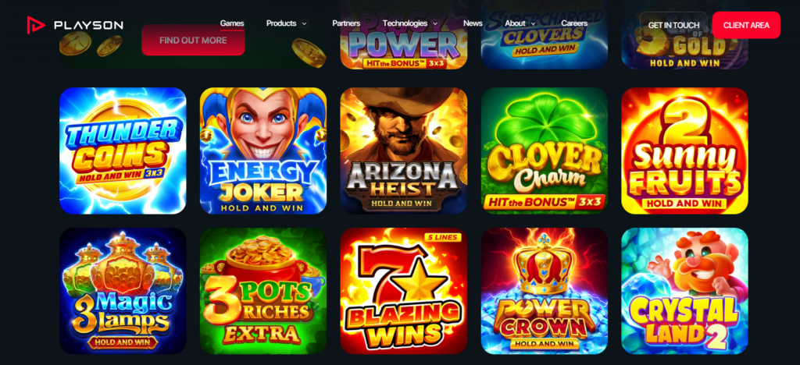Select 3 Pots Riches Extra game
Viewport: 800px width, 365px height.
(x=263, y=291)
